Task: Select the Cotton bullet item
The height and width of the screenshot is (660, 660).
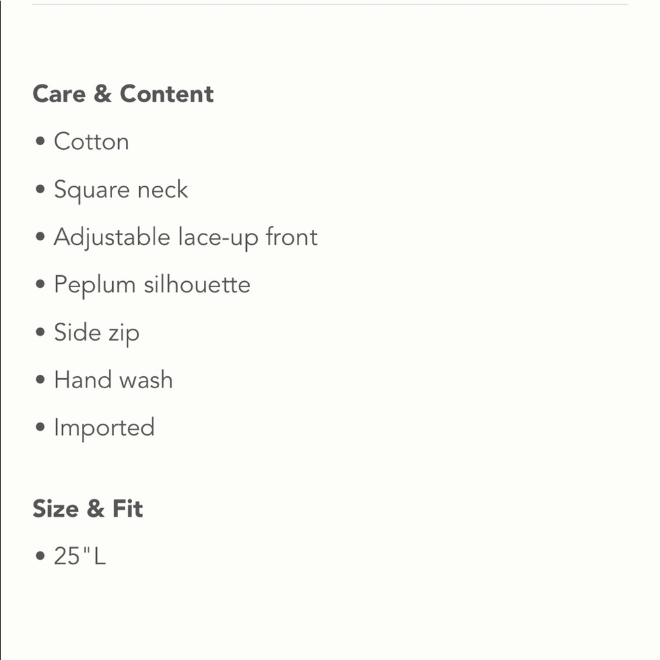Action: point(91,141)
